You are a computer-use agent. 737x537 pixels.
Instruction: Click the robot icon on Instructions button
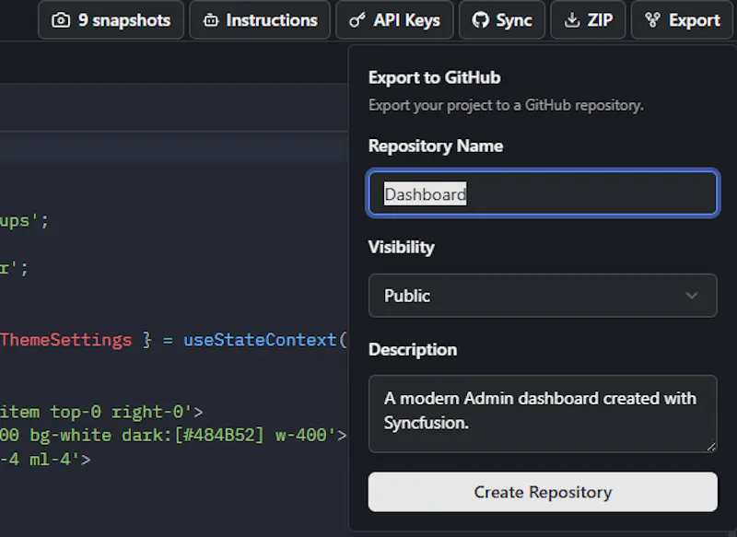click(x=211, y=20)
